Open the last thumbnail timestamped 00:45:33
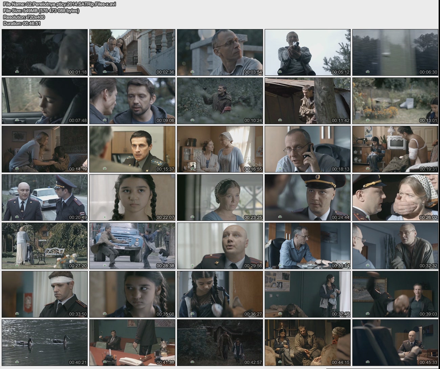The width and height of the screenshot is (440, 369). 395,342
